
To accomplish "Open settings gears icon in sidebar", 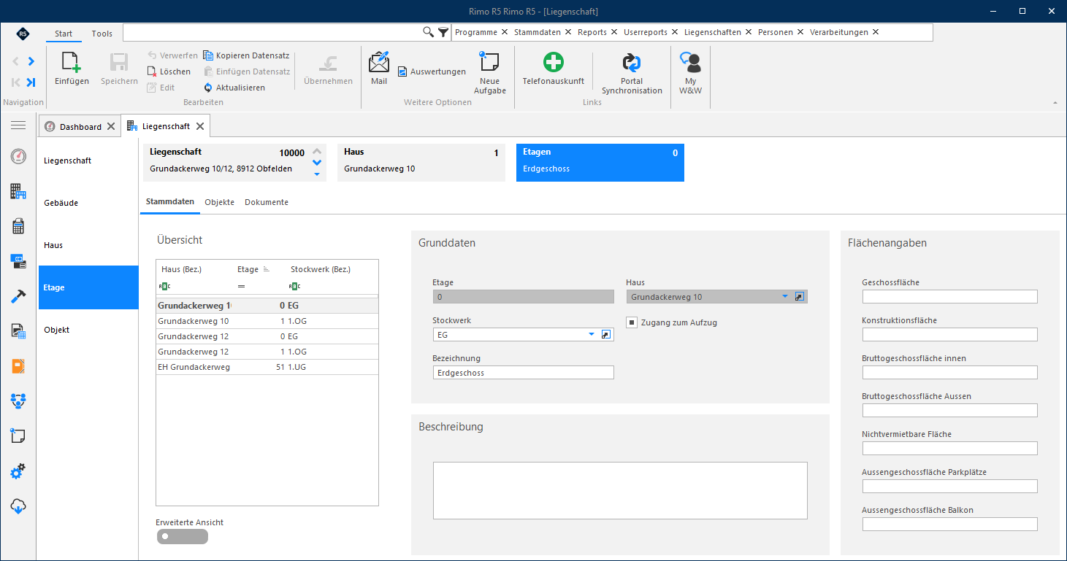I will coord(18,472).
